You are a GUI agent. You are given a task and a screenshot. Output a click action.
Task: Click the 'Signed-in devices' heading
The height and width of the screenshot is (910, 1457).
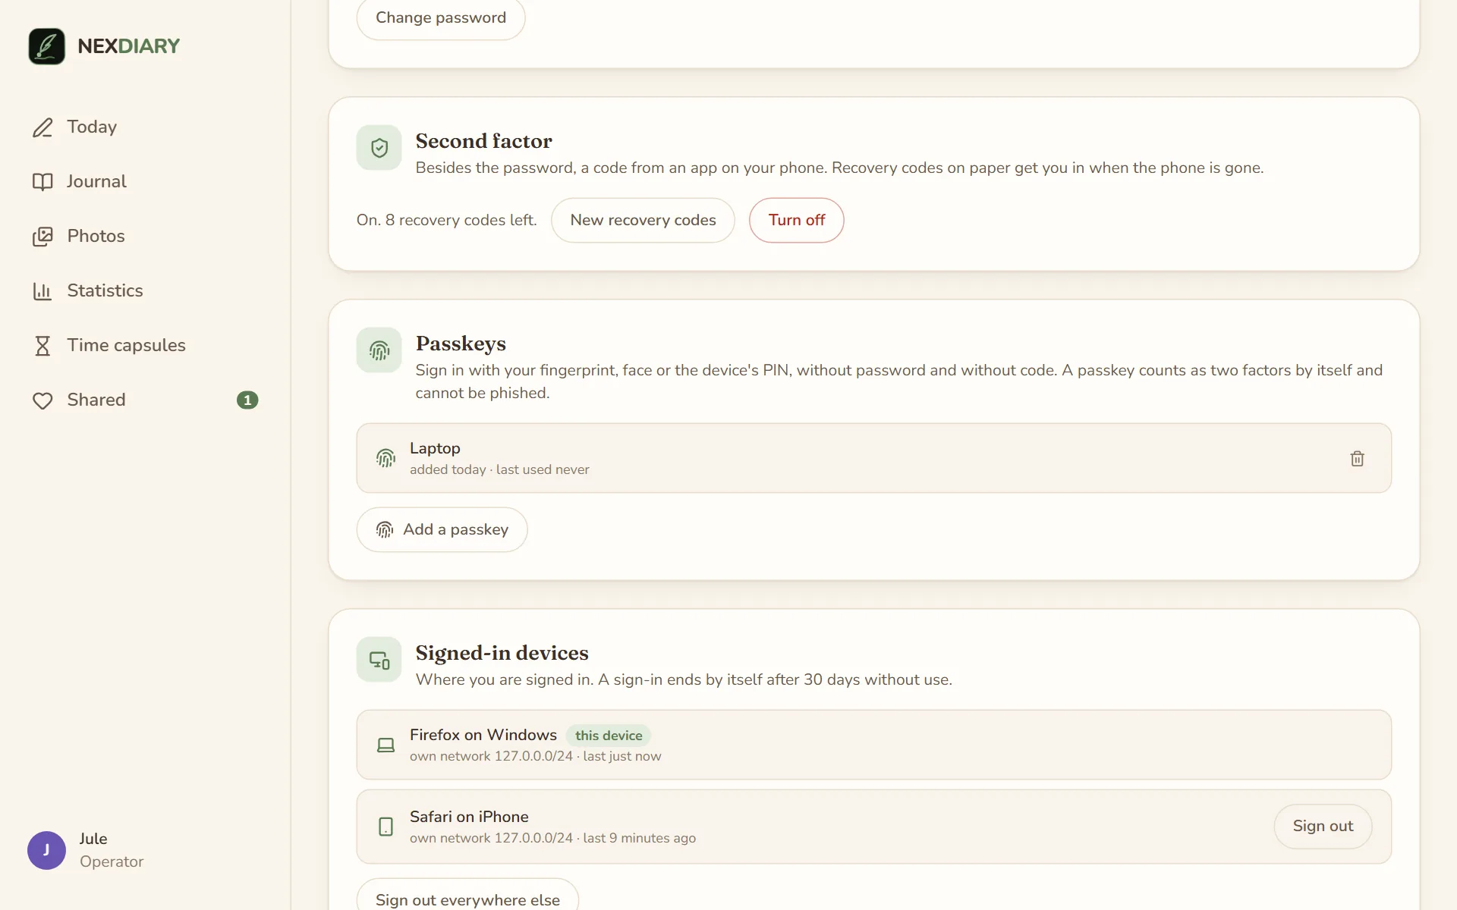pos(502,653)
